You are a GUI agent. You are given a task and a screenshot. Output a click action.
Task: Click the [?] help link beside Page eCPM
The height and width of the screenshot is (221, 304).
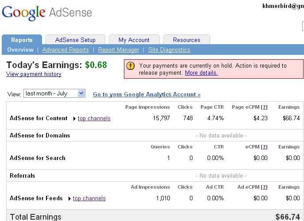[264, 107]
